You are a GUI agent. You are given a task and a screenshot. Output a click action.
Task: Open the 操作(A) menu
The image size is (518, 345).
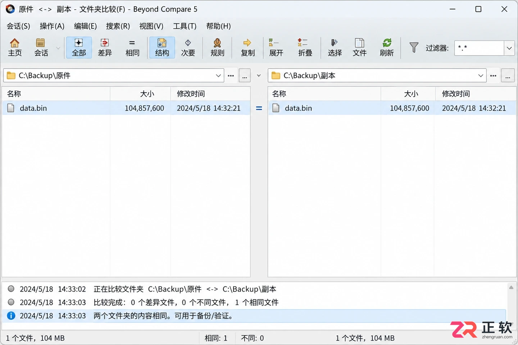point(52,26)
